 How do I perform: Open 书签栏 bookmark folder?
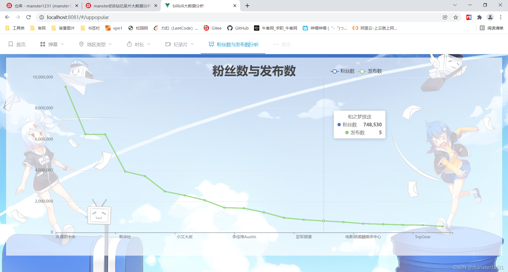click(x=90, y=28)
